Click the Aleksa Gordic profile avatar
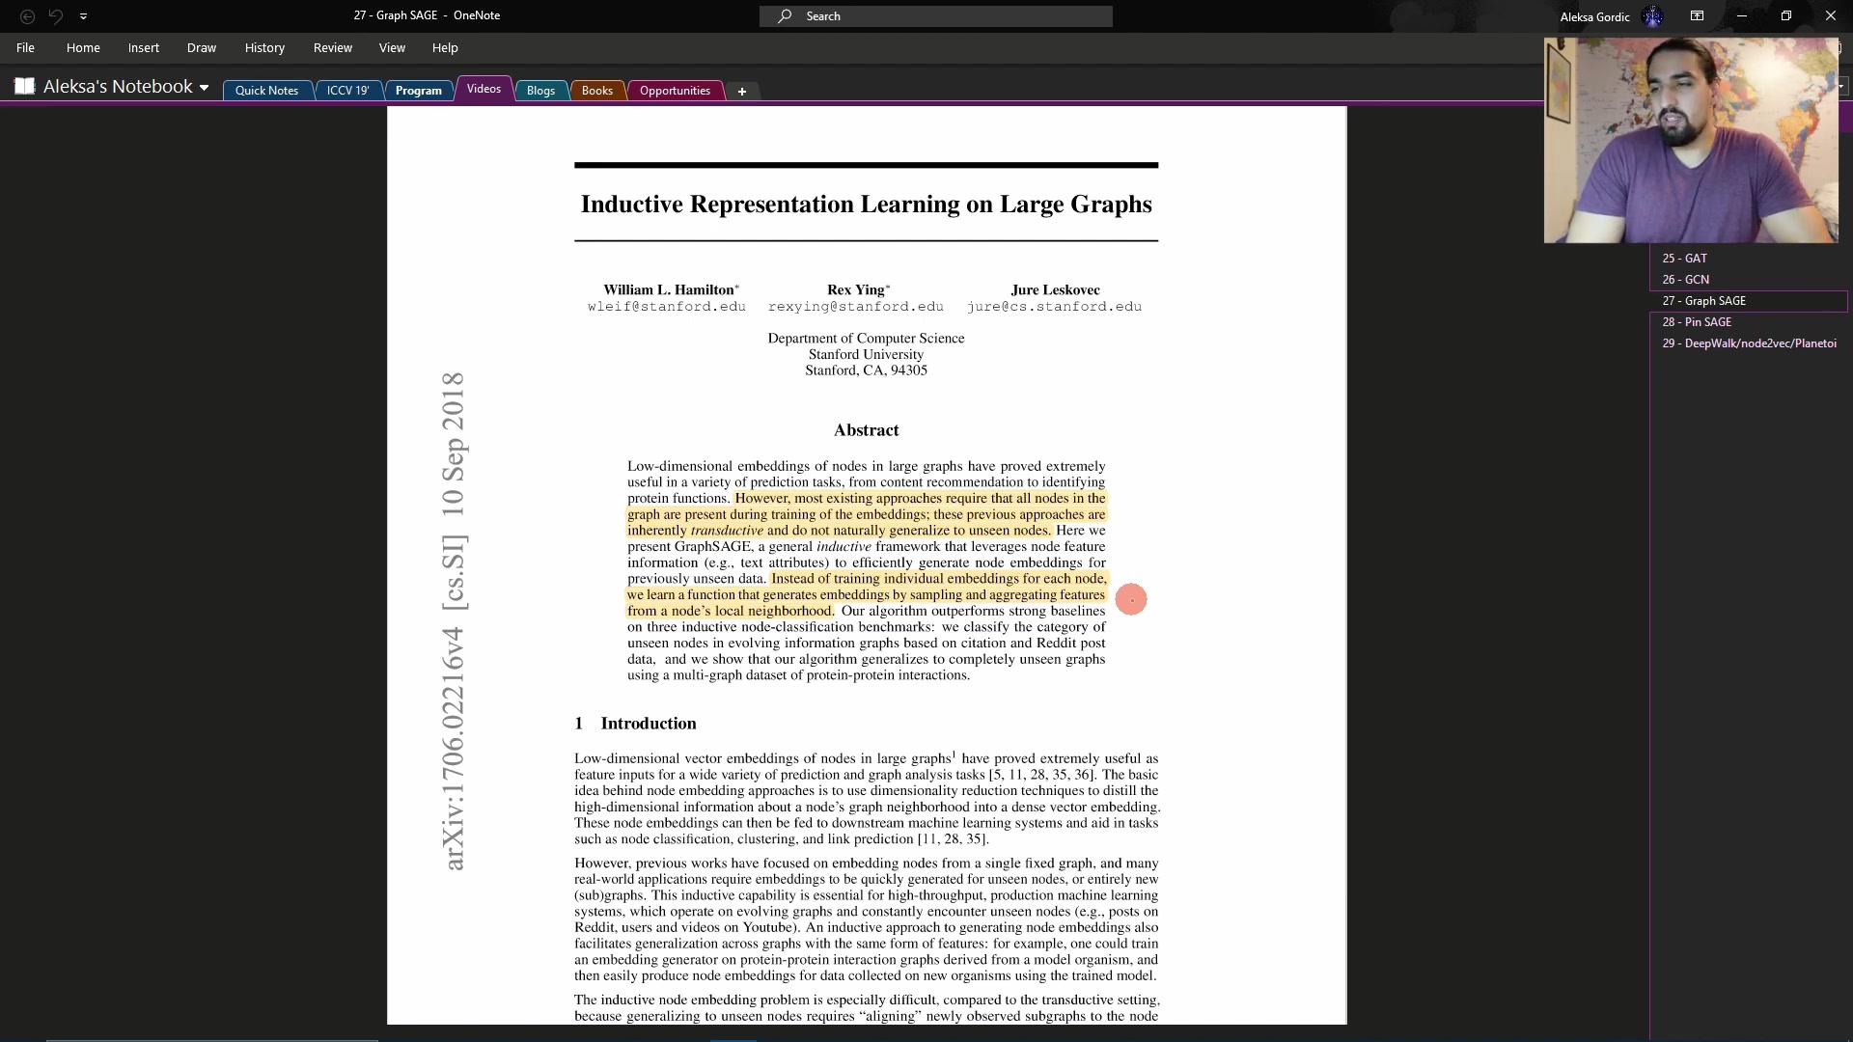Viewport: 1853px width, 1042px height. (x=1652, y=16)
